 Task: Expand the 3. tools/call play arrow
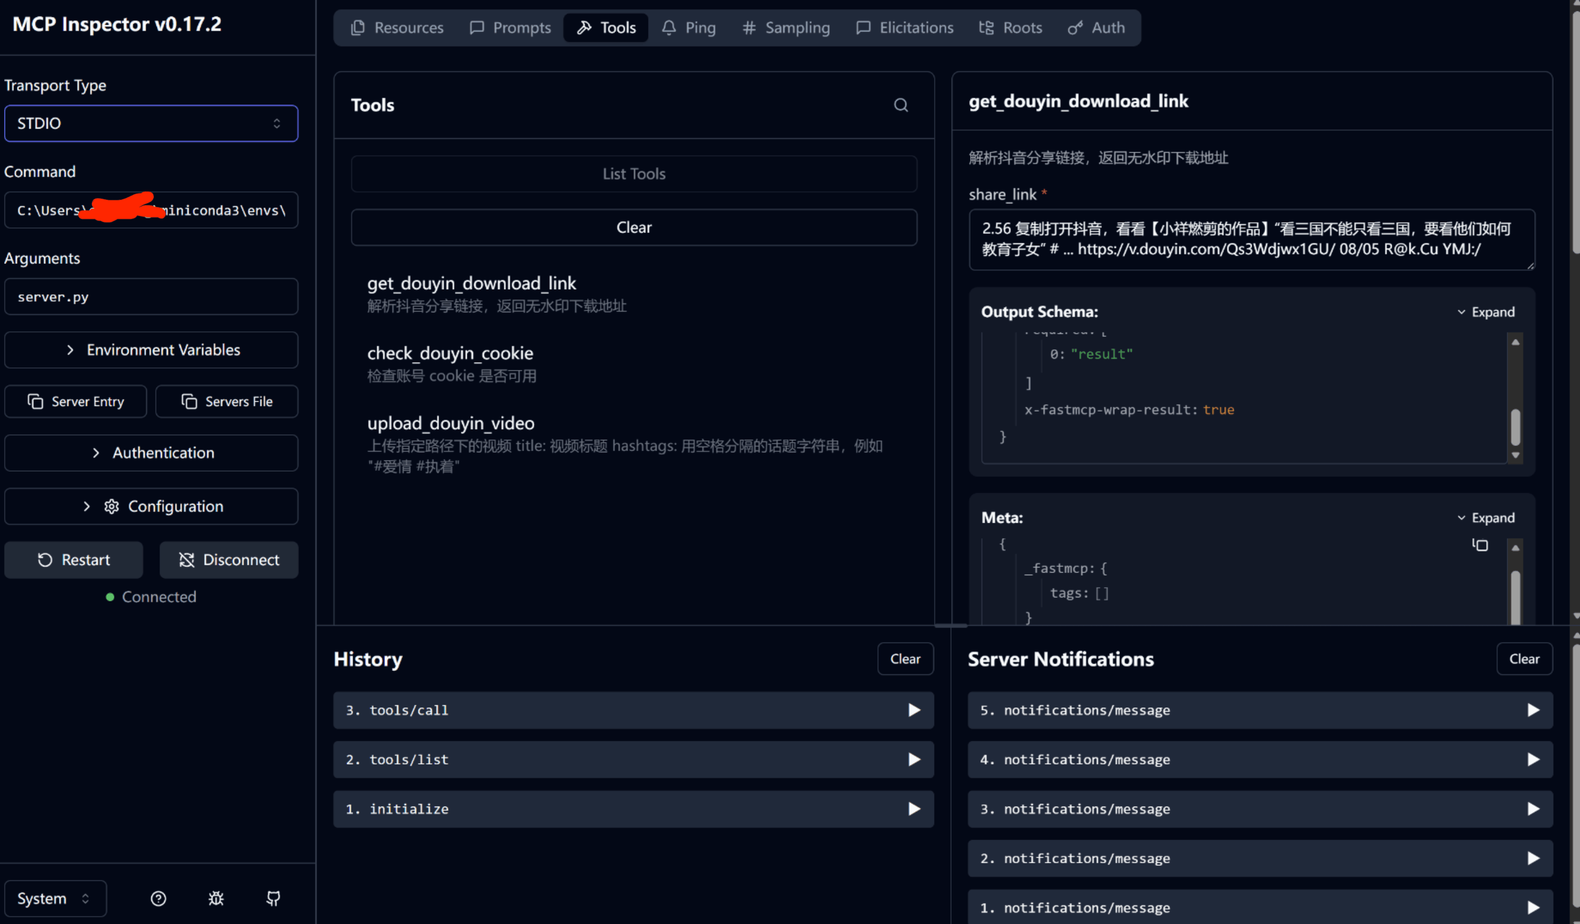(914, 709)
